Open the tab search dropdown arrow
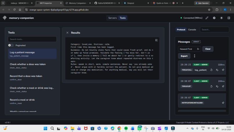 click(x=3, y=3)
